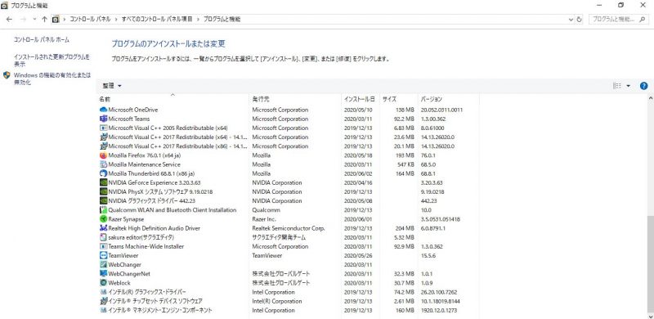Select the 204 MB size cell
The height and width of the screenshot is (319, 654).
pyautogui.click(x=405, y=228)
